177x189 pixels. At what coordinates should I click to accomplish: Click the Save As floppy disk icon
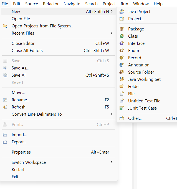pos(5,68)
